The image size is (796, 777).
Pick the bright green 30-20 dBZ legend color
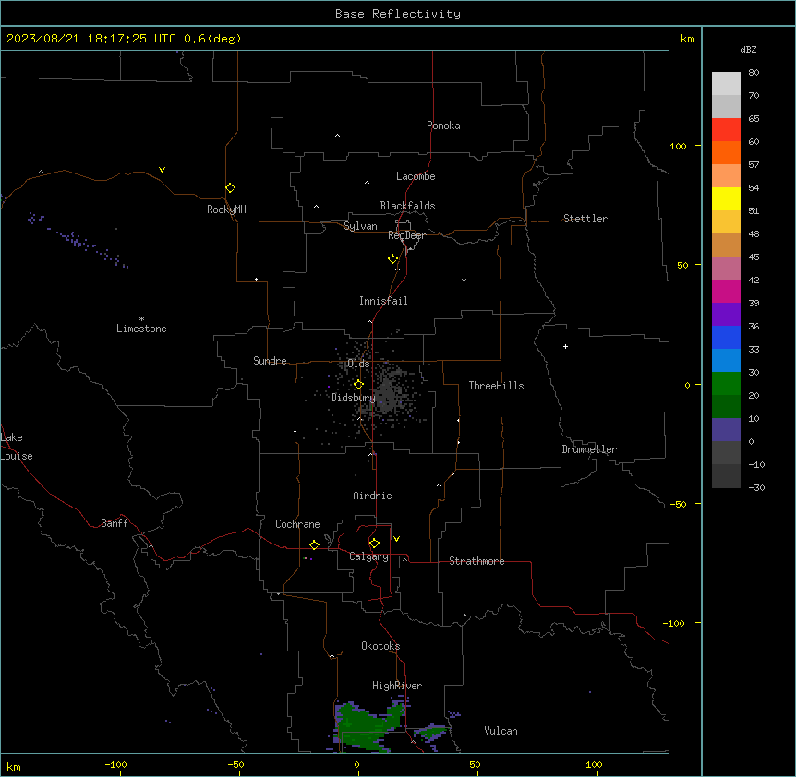(726, 384)
